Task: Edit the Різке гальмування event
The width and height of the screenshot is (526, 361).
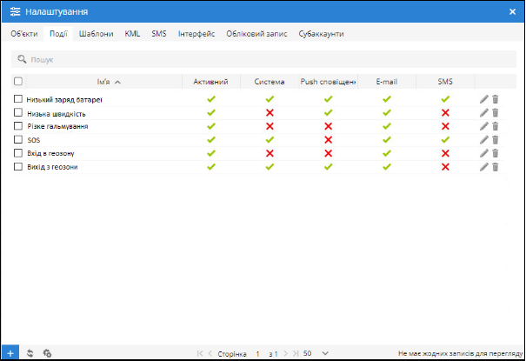Action: (x=483, y=126)
